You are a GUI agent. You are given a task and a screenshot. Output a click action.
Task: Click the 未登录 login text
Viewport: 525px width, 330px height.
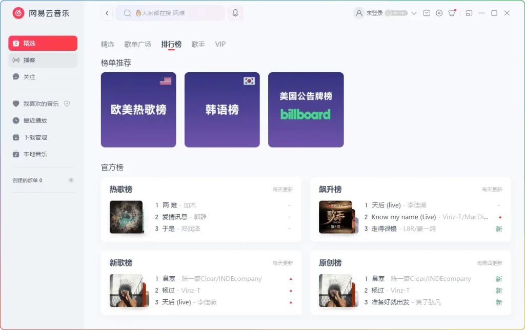374,13
